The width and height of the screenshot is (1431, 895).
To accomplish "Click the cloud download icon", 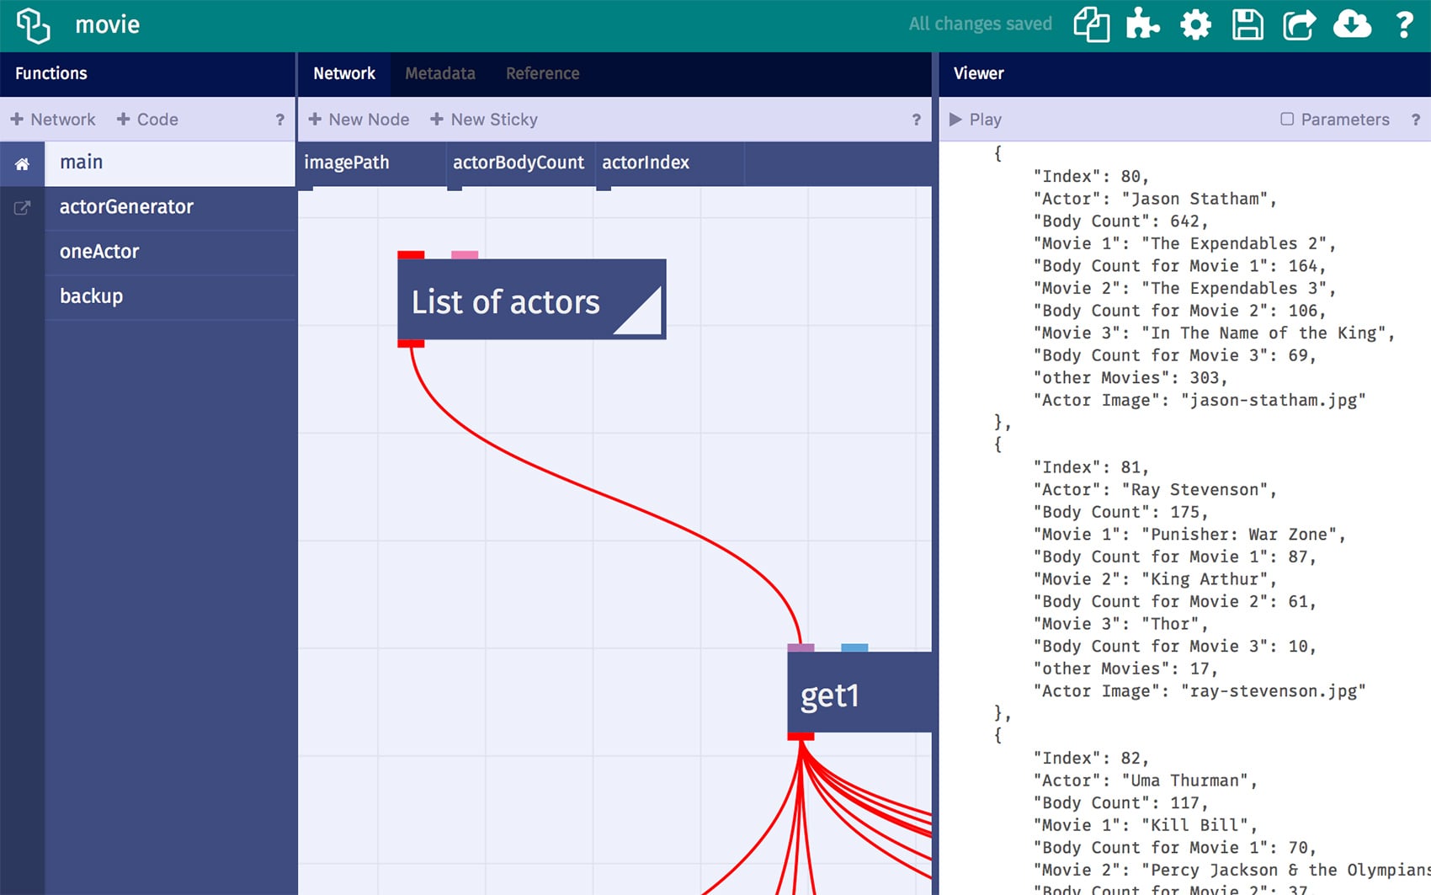I will pos(1352,25).
